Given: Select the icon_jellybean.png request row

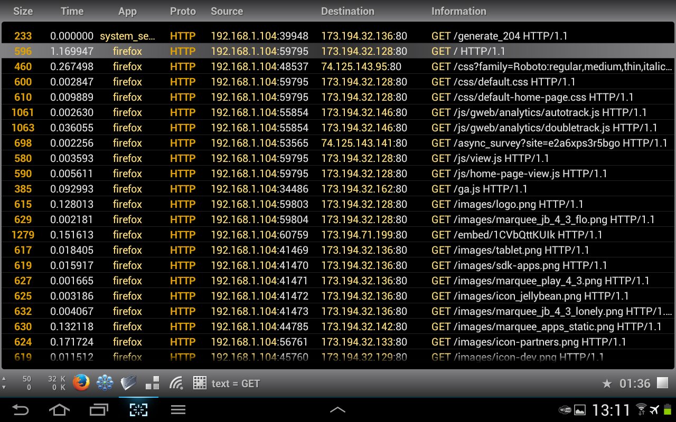Looking at the screenshot, I should tap(338, 296).
